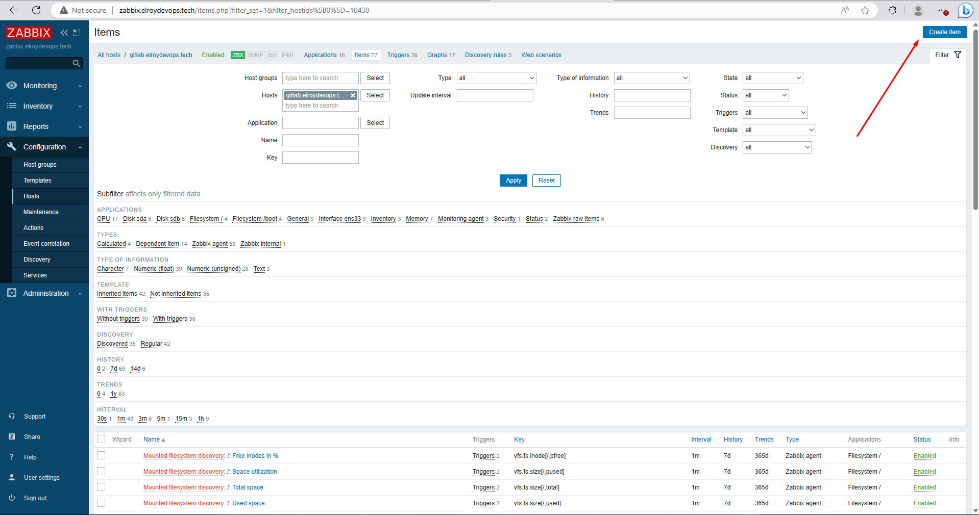Open the Web scenarios tab

point(541,55)
